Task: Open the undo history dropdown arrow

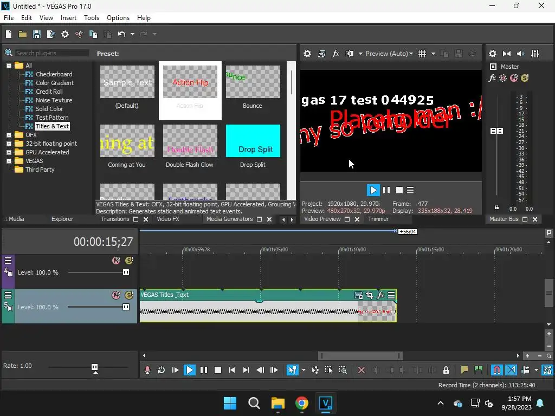Action: point(132,34)
